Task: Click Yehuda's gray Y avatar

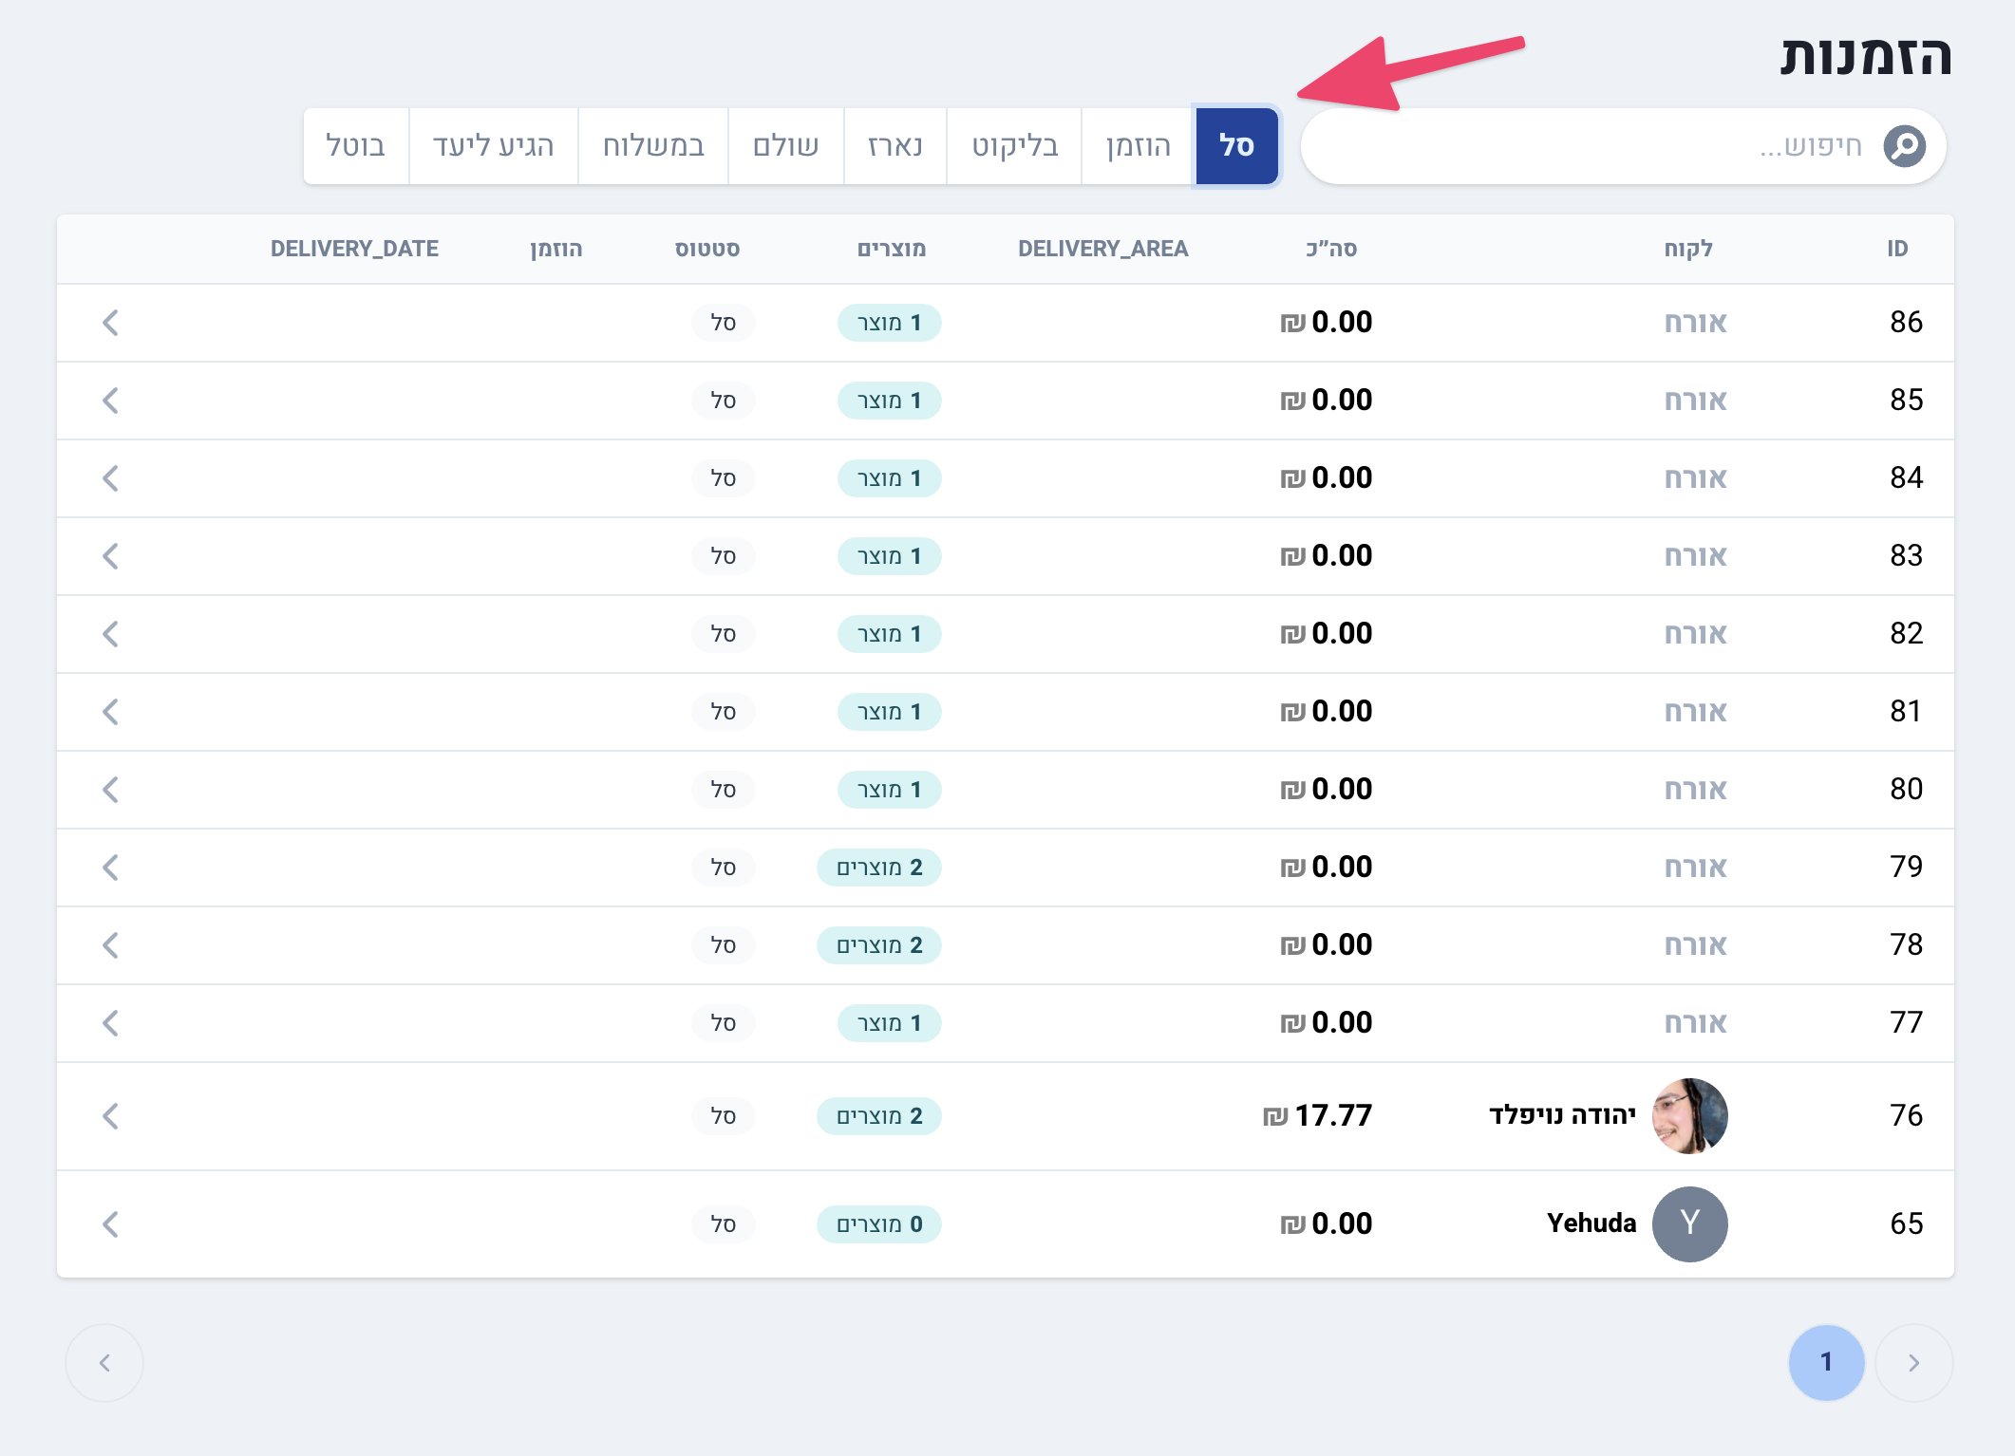Action: 1689,1224
